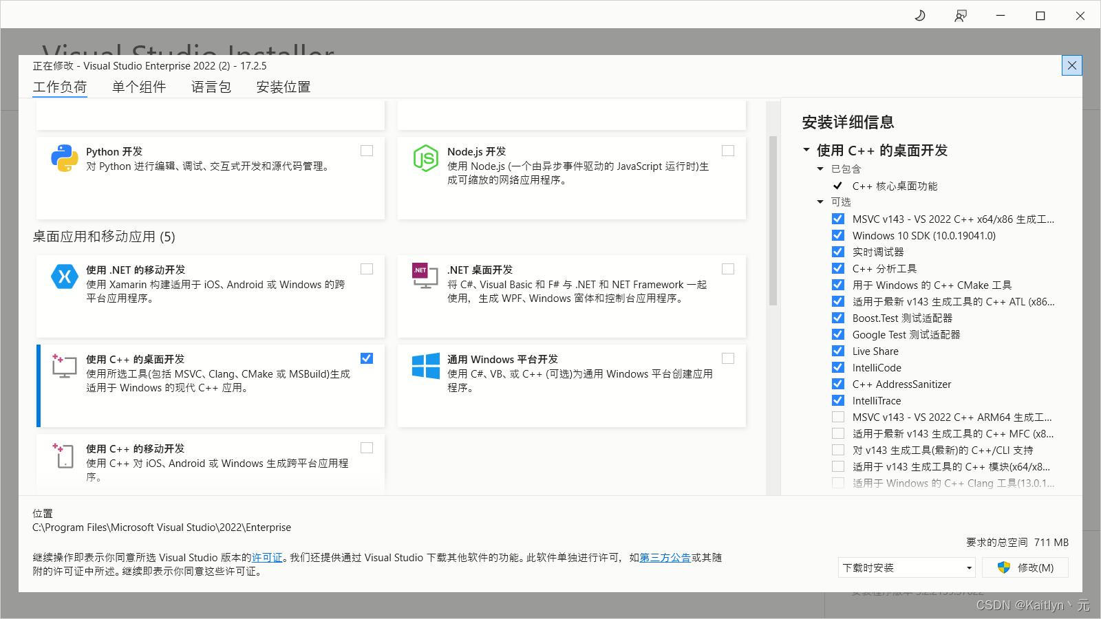The width and height of the screenshot is (1101, 619).
Task: Uncheck Windows 10 SDK (10.0.19041.0)
Action: tap(837, 235)
